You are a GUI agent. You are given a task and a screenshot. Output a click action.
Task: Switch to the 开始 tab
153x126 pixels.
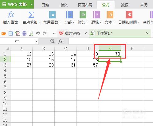tap(45, 5)
